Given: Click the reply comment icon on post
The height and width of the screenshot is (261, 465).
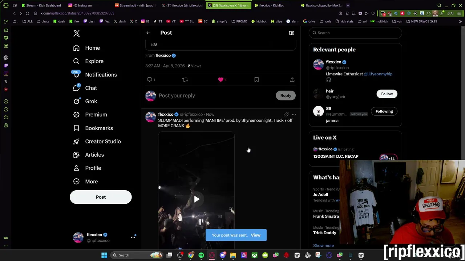Looking at the screenshot, I should click(149, 79).
